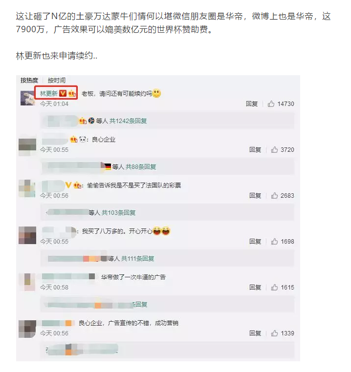This screenshot has width=351, height=372.
Task: Expand 共88条回复 replies
Action: click(x=141, y=167)
